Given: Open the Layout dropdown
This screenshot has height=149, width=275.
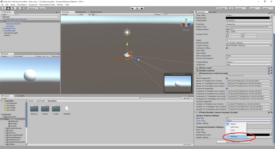Looking at the screenshot, I should [x=268, y=8].
